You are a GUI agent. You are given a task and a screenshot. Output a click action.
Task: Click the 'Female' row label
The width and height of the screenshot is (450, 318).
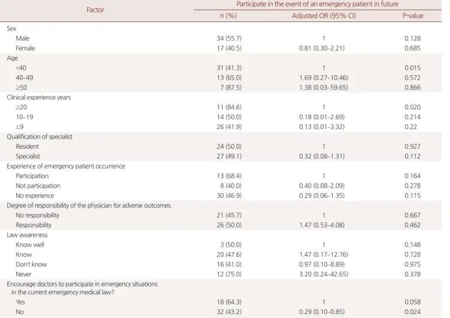point(25,48)
